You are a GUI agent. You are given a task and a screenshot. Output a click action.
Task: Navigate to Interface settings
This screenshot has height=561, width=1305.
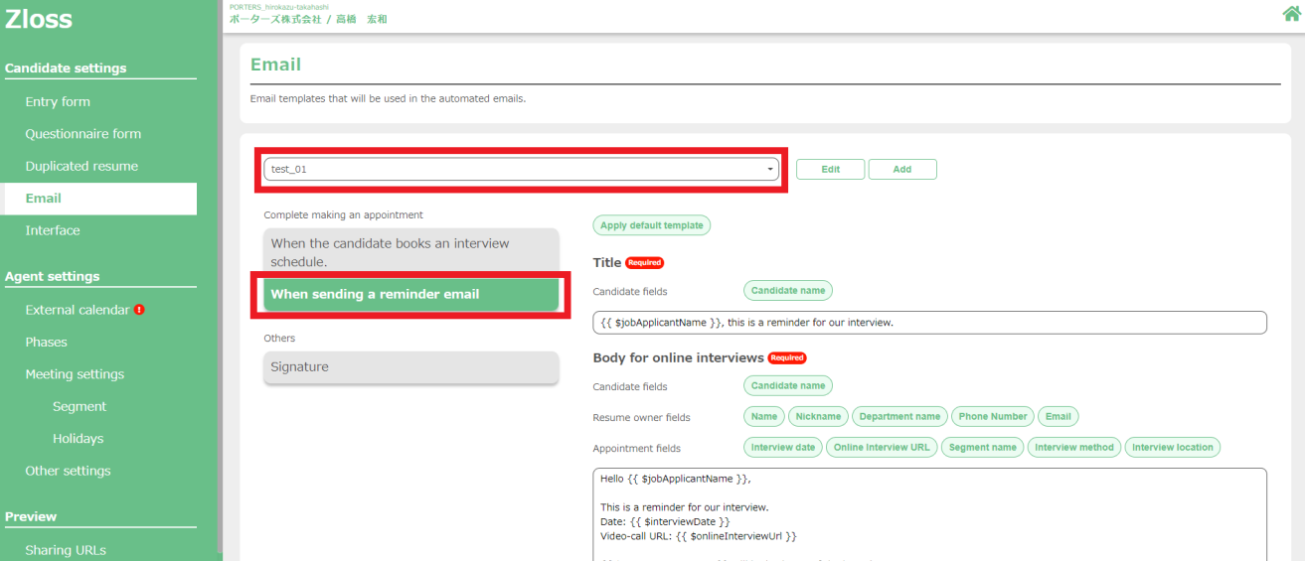[x=53, y=230]
